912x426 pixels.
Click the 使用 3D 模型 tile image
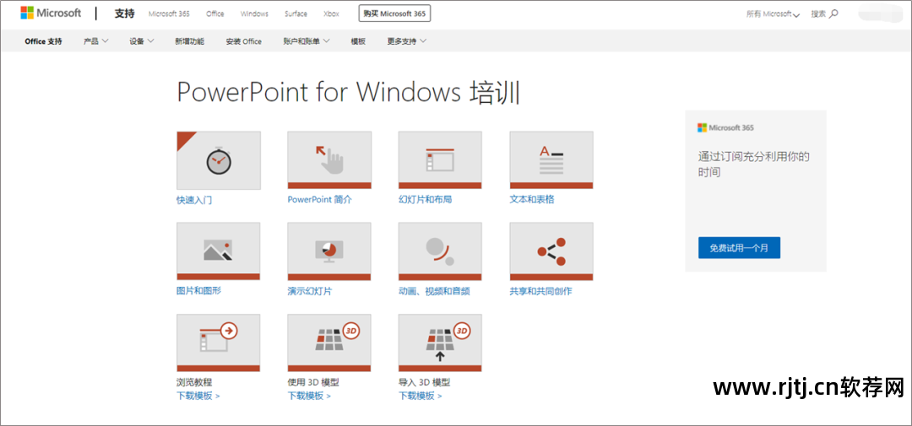coord(329,342)
